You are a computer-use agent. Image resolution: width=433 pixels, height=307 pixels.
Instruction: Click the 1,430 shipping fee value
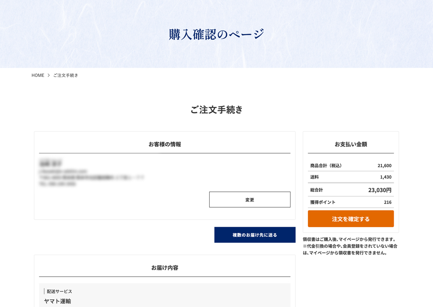pos(386,177)
